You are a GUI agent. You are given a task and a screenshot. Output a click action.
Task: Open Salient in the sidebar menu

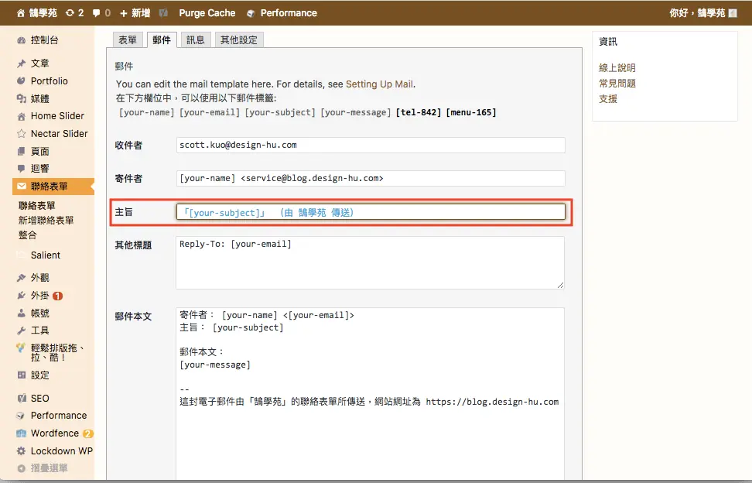(x=46, y=255)
